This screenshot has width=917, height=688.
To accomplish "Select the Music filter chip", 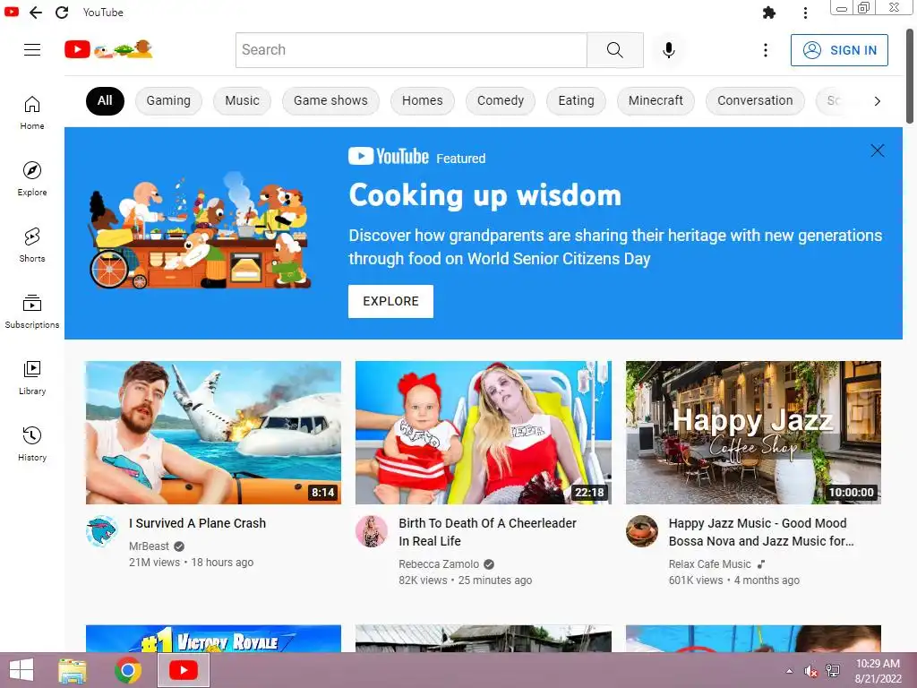I will tap(242, 100).
